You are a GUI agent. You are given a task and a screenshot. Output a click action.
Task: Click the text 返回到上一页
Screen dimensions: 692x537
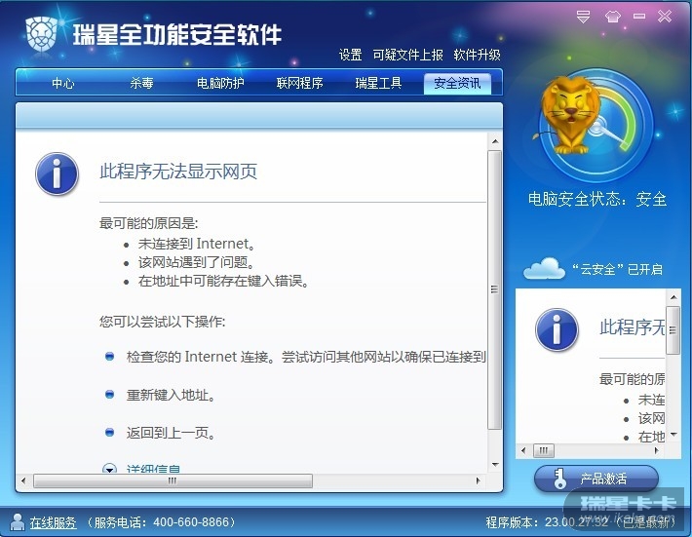[171, 433]
